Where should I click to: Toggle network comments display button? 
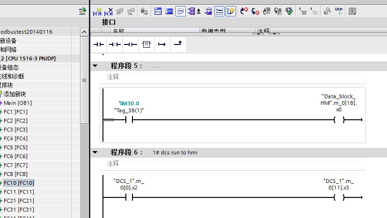[x=180, y=11]
